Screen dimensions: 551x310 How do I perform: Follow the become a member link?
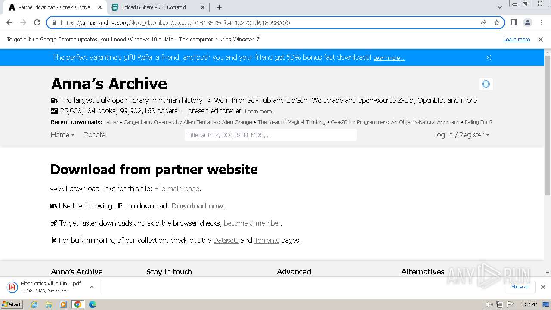pyautogui.click(x=252, y=223)
